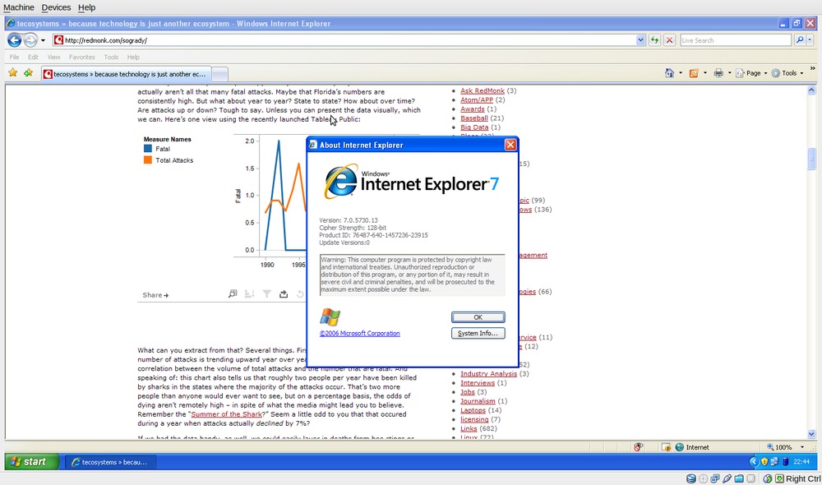Open the Tools toolbar dropdown
822x485 pixels.
click(x=787, y=73)
